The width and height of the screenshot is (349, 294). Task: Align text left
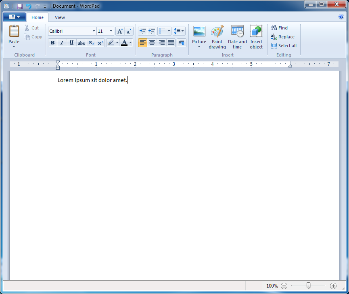(x=142, y=43)
